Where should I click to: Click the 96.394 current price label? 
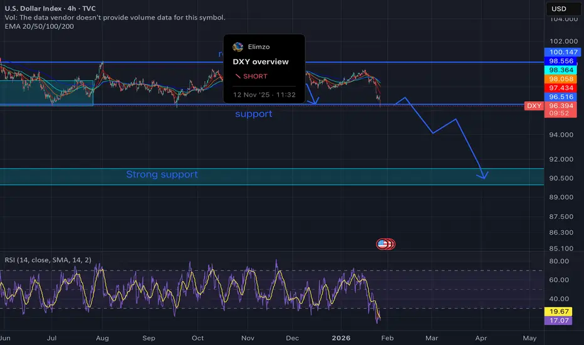tap(561, 105)
